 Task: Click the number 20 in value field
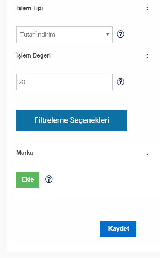22,82
